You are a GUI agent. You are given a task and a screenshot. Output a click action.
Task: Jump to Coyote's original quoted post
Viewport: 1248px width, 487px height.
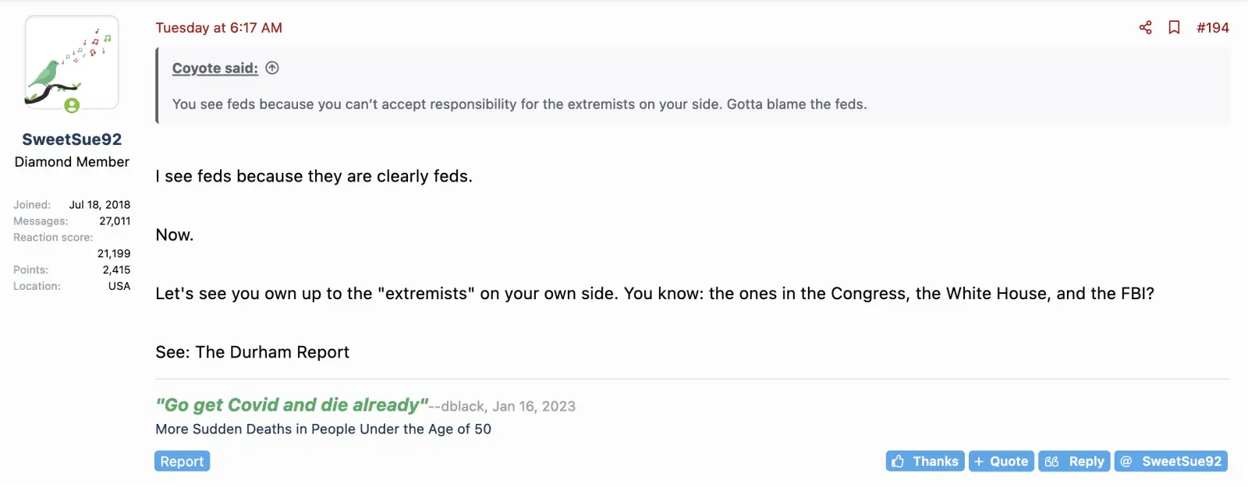272,69
